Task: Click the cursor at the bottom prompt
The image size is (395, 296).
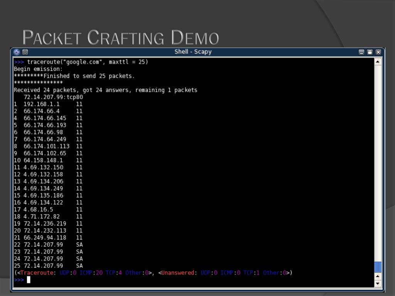Action: click(x=29, y=280)
